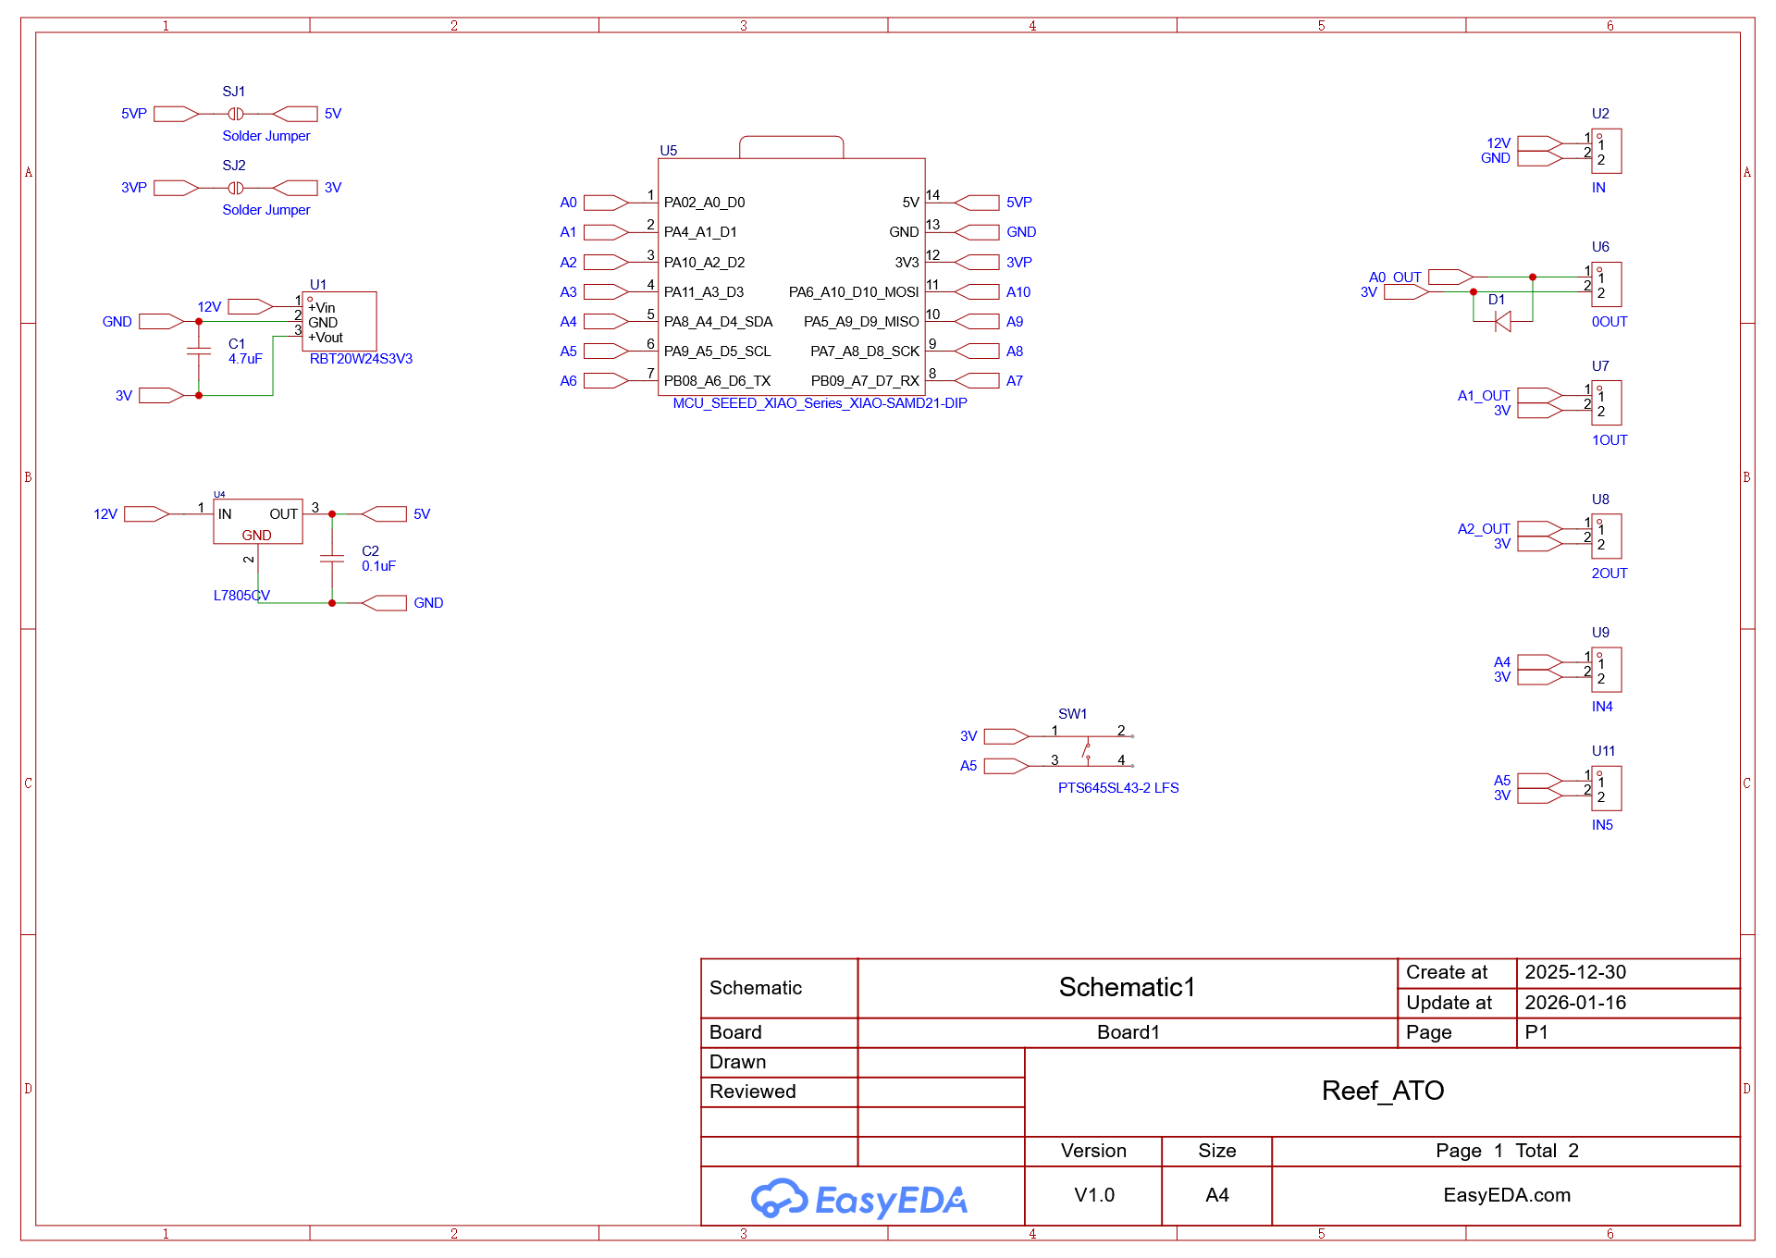
Task: Click the '1OUT' connector label
Action: (x=1609, y=440)
